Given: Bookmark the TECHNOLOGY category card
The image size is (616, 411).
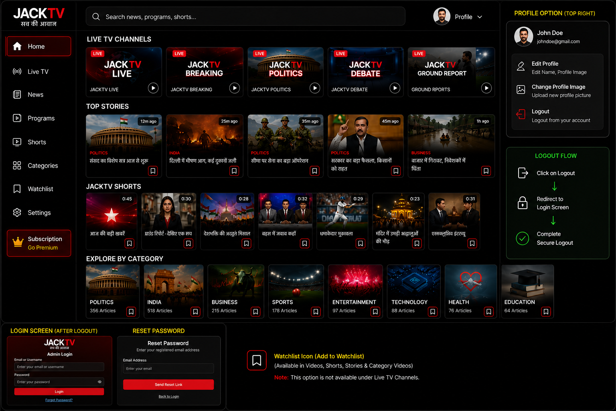Looking at the screenshot, I should click(433, 311).
